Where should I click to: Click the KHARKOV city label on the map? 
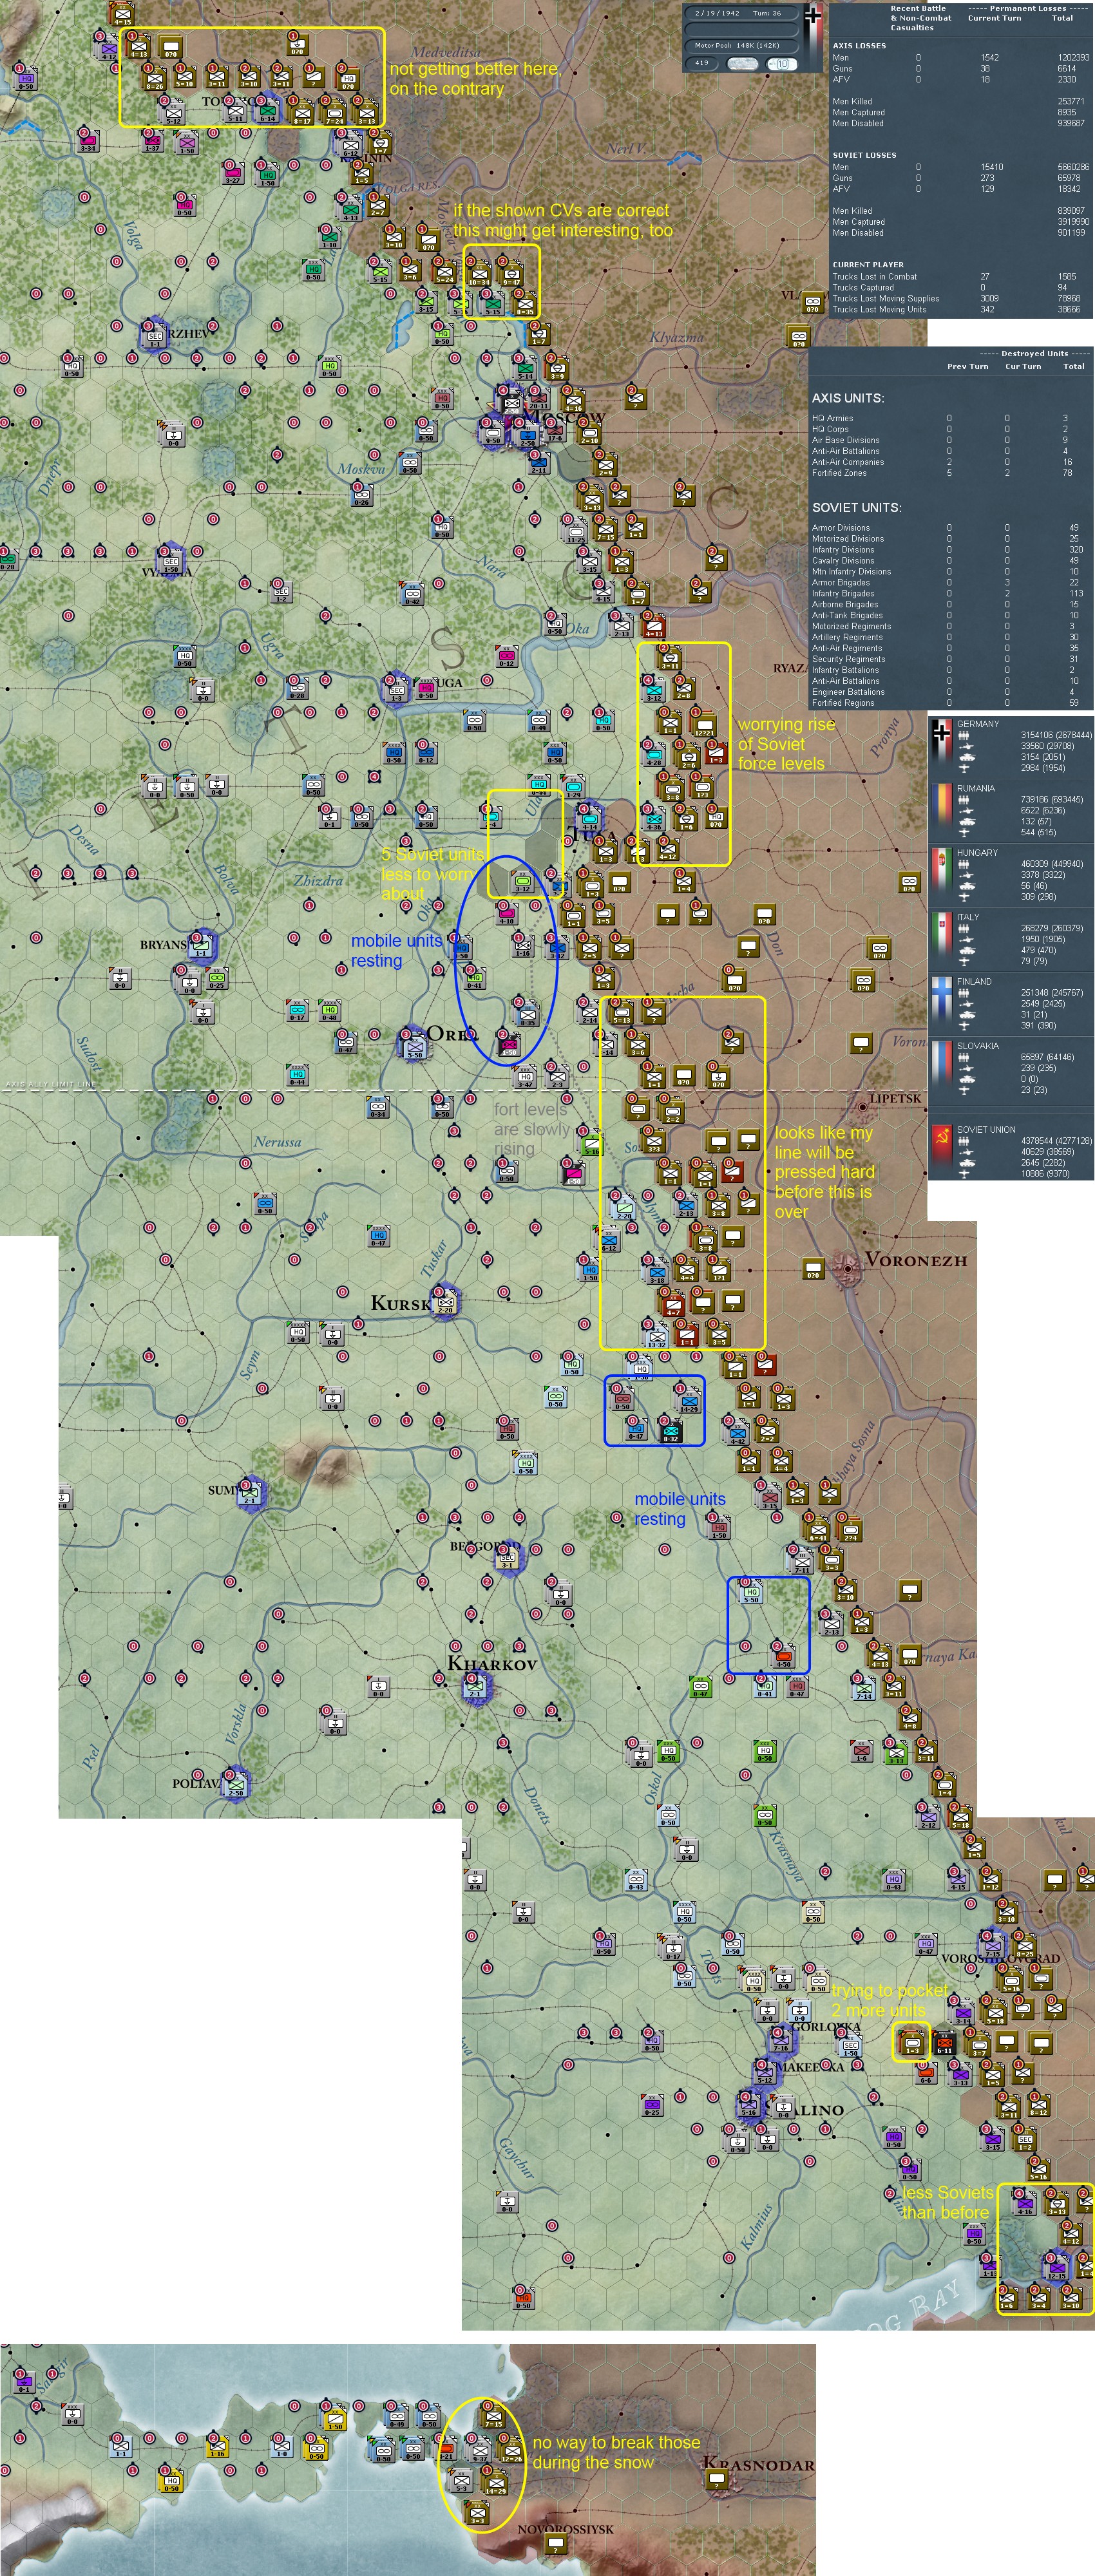pos(492,1664)
